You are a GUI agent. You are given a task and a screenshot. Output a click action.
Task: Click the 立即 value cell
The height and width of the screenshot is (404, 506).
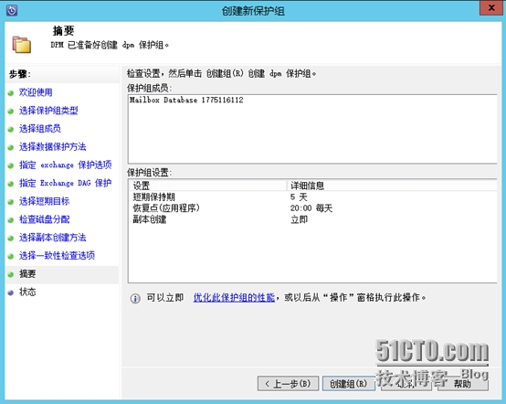click(299, 219)
